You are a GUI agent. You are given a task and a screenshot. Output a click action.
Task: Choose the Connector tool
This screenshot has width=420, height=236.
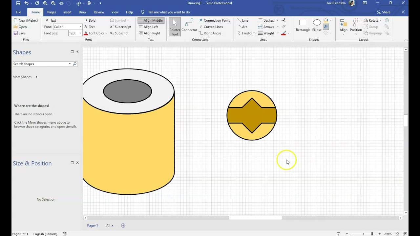coord(189,26)
